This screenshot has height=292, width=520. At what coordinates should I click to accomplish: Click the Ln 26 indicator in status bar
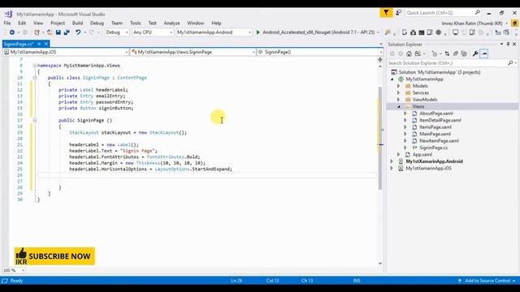coord(236,281)
